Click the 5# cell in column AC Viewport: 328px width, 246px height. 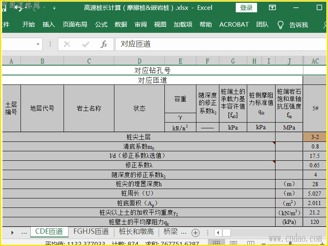[x=315, y=108]
